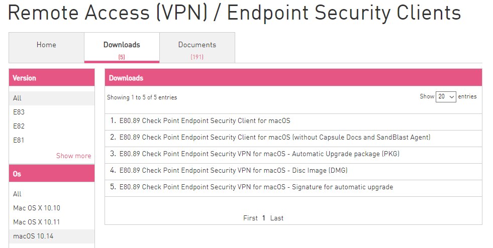Open the Documents tab
This screenshot has height=248, width=493.
(x=197, y=48)
